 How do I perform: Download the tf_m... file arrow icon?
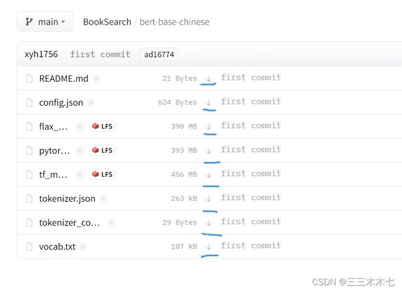tap(208, 175)
